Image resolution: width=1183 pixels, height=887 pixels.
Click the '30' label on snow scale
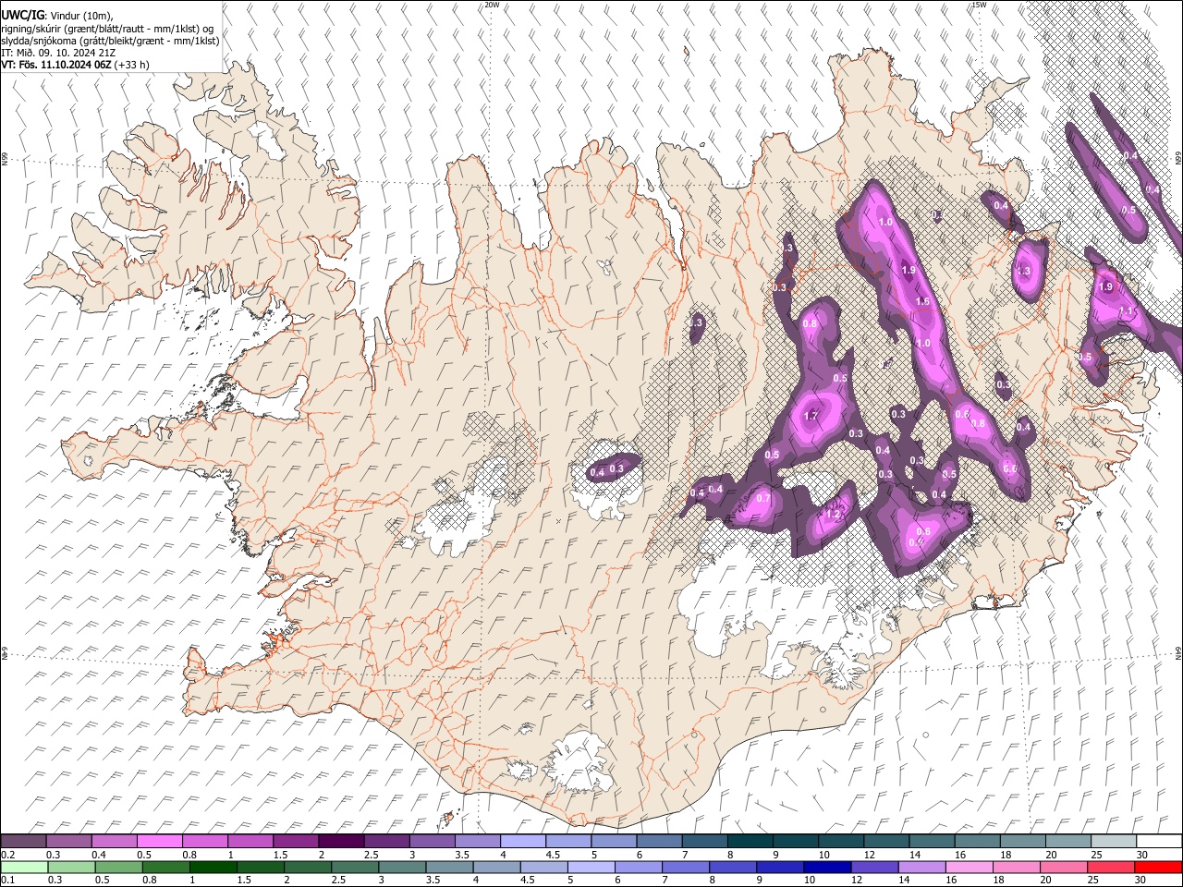click(1141, 855)
